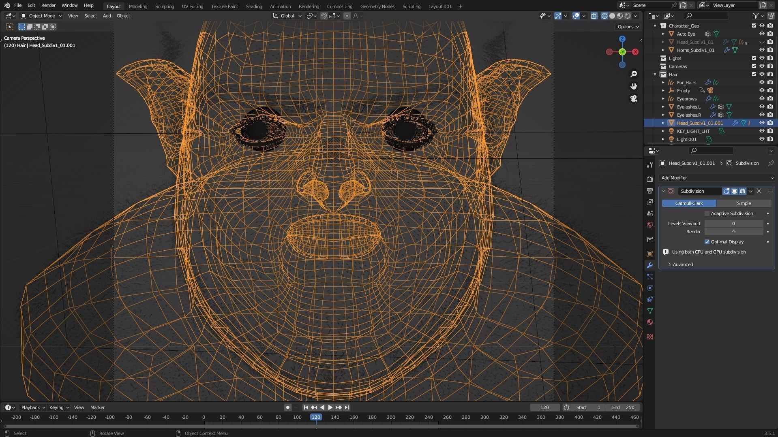This screenshot has width=778, height=437.
Task: Open the Output properties tab
Action: coord(650,191)
